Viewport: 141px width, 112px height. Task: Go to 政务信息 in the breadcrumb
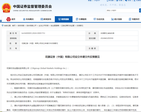[21, 26]
